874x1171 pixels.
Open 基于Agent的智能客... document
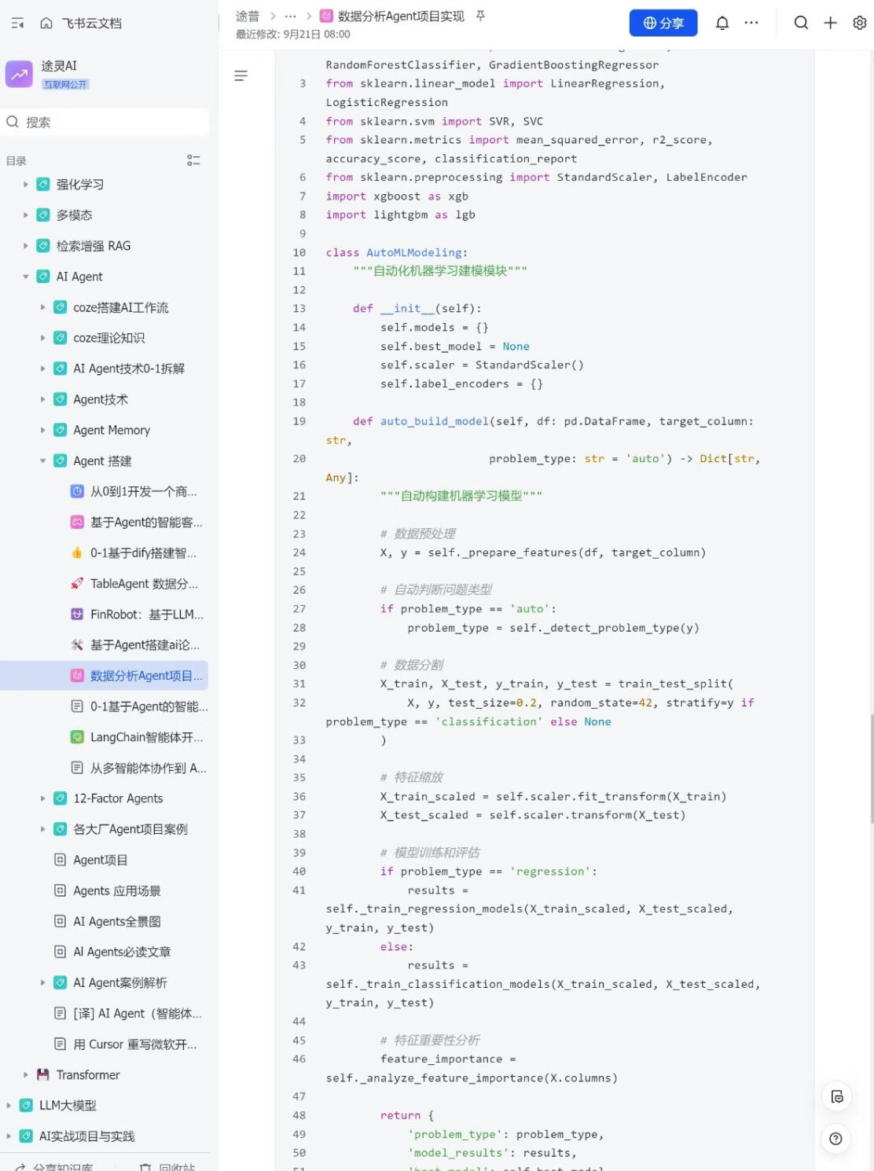click(x=146, y=522)
